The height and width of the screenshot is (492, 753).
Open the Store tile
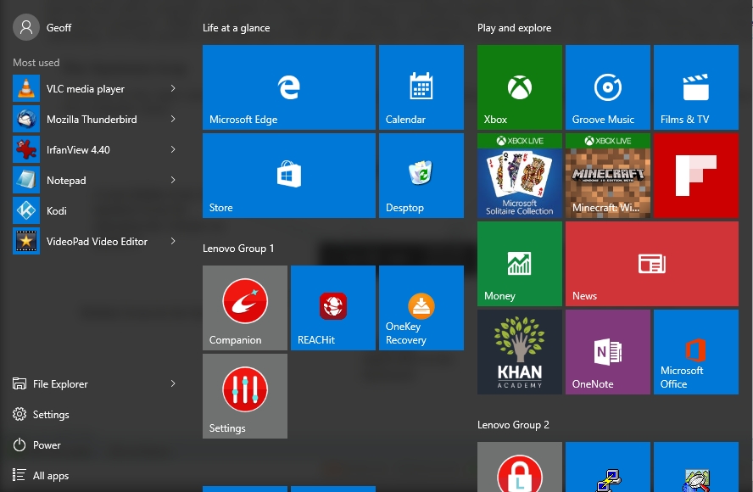point(288,176)
